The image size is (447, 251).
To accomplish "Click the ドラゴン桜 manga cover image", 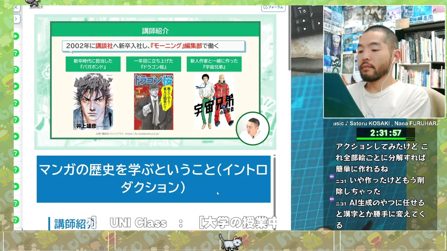I will point(154,101).
